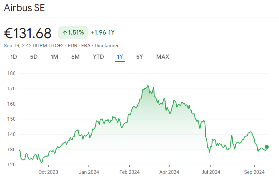Open the Disclaimer link
Image resolution: width=279 pixels, height=179 pixels.
click(x=107, y=46)
